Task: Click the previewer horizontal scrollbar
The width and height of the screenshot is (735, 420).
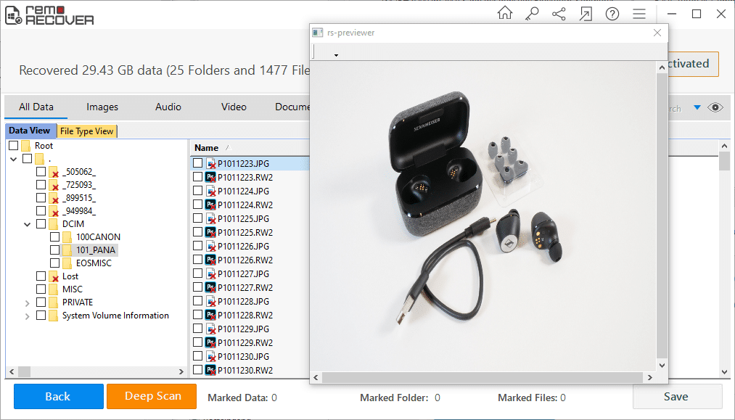Action: (x=482, y=378)
